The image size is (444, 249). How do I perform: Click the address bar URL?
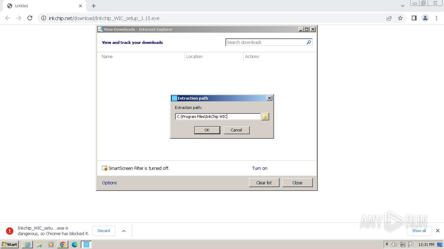(x=104, y=18)
